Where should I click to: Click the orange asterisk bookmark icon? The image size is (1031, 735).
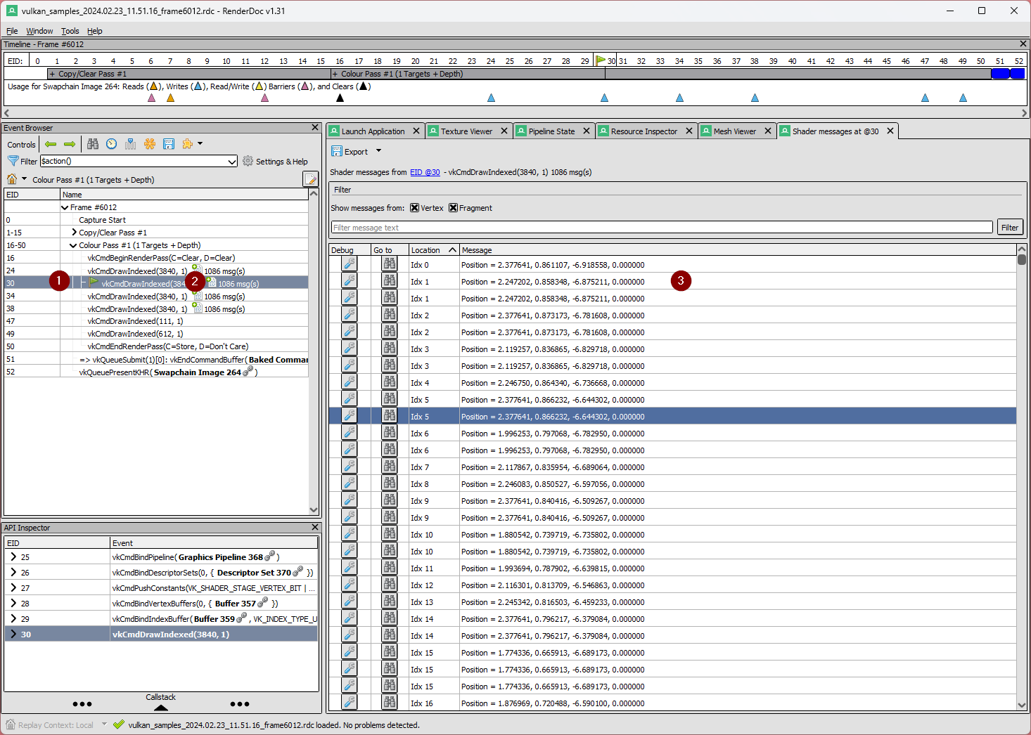[150, 144]
